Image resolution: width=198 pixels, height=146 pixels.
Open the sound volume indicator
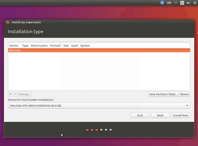point(188,3)
